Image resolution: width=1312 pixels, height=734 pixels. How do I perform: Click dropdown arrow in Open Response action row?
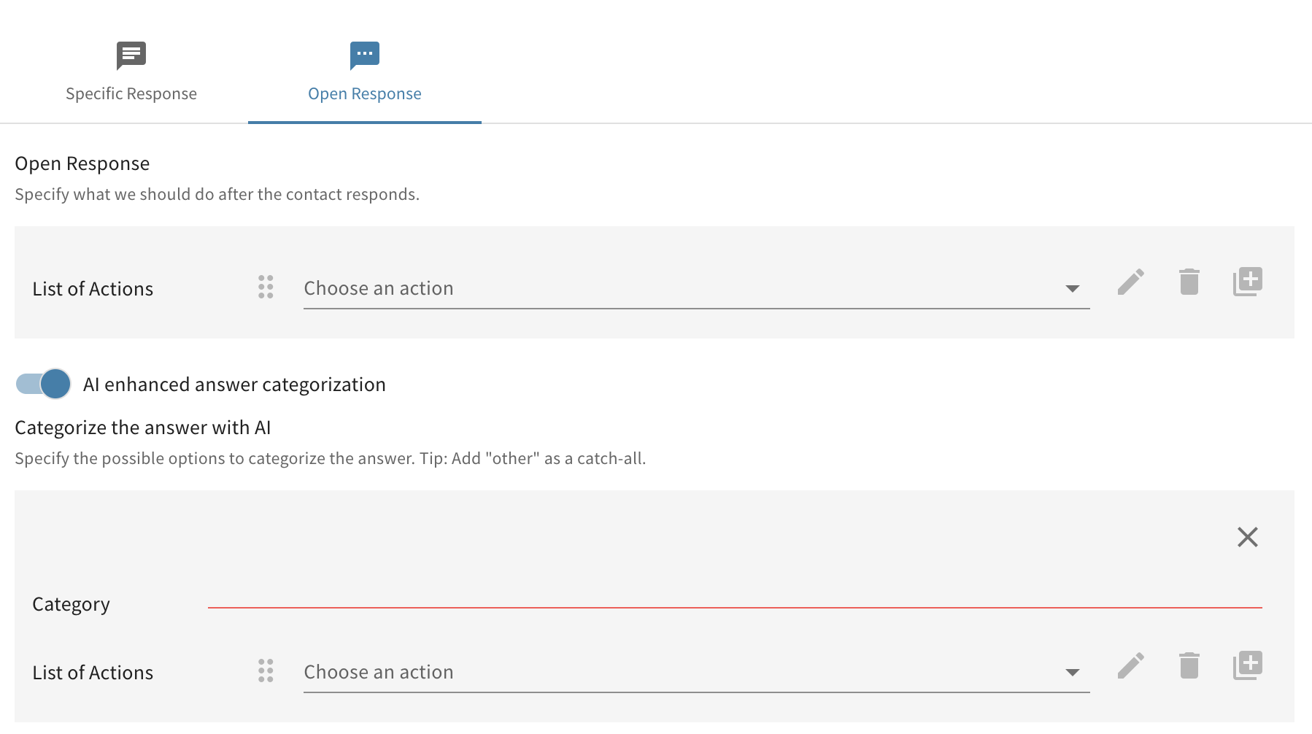1072,289
